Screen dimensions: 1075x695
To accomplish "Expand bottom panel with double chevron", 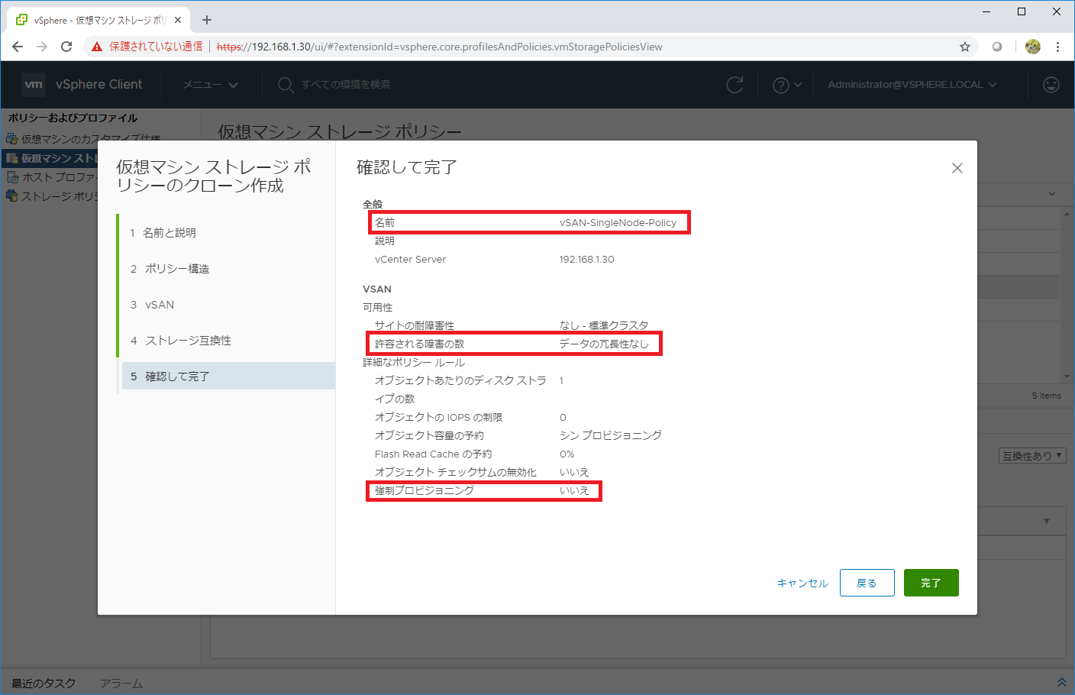I will (x=1061, y=683).
